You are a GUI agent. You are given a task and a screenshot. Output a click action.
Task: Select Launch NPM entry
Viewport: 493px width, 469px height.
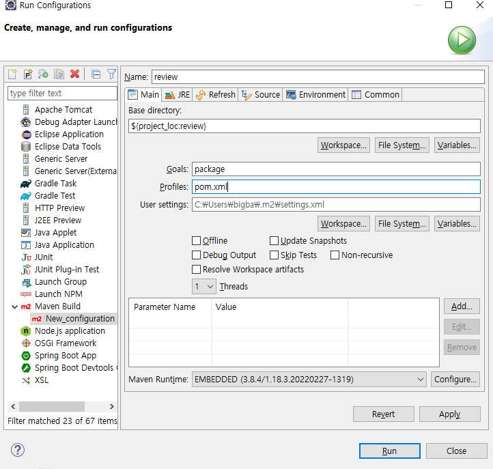pos(52,294)
